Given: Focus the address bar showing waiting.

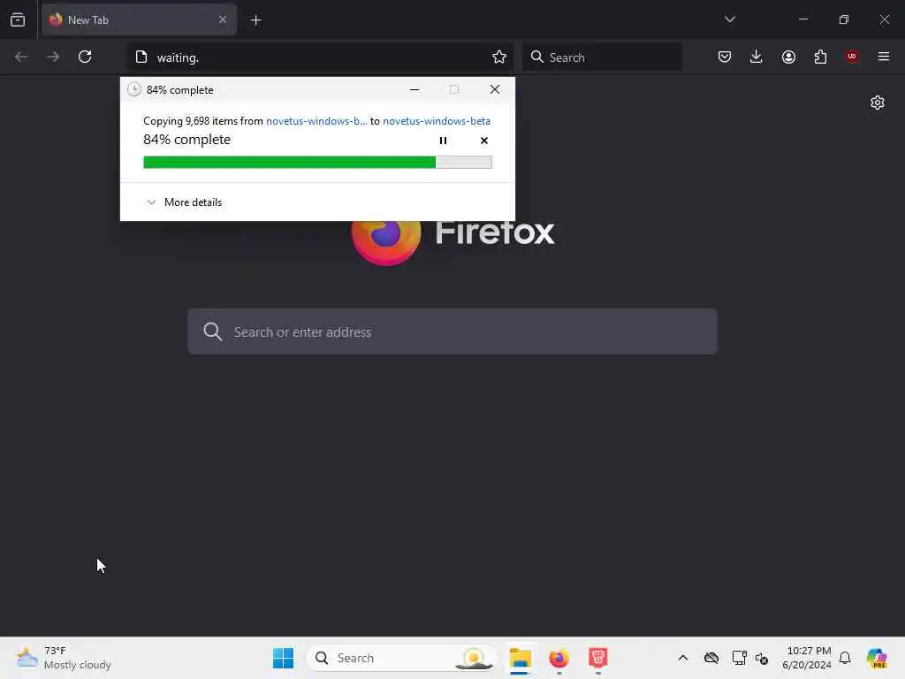Looking at the screenshot, I should click(x=320, y=57).
